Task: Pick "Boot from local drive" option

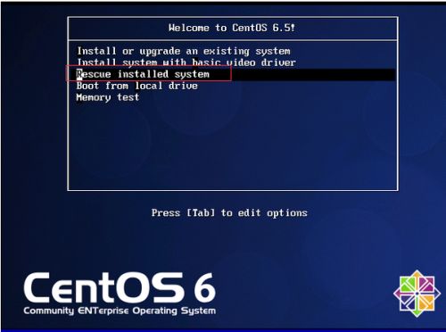Action: pyautogui.click(x=137, y=86)
